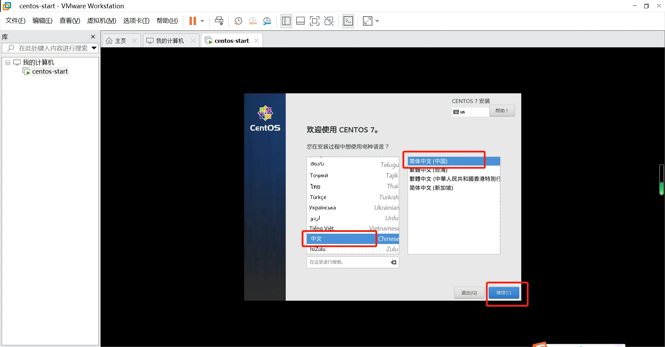Click the us keyboard layout indicator
The width and height of the screenshot is (665, 347).
point(471,112)
